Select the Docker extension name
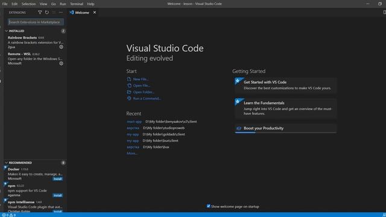The width and height of the screenshot is (386, 217). tap(13, 169)
